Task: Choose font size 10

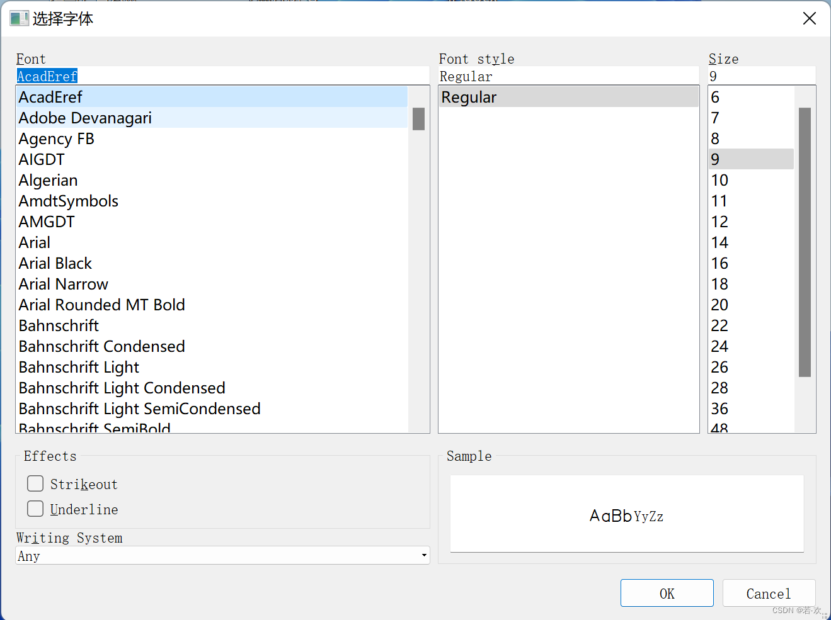Action: (751, 180)
